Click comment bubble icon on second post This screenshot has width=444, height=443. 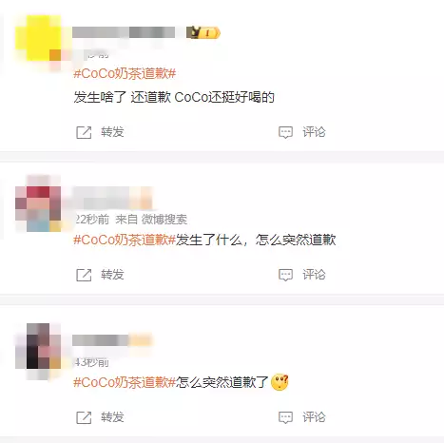pos(285,275)
